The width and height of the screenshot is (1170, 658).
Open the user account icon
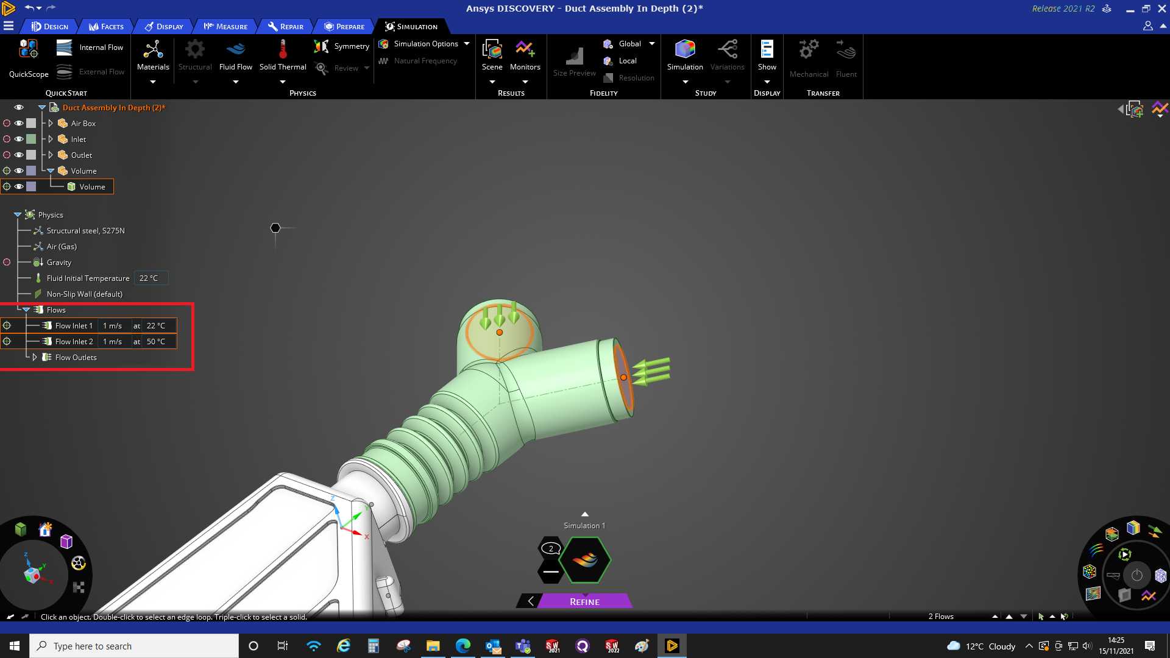pyautogui.click(x=1147, y=26)
